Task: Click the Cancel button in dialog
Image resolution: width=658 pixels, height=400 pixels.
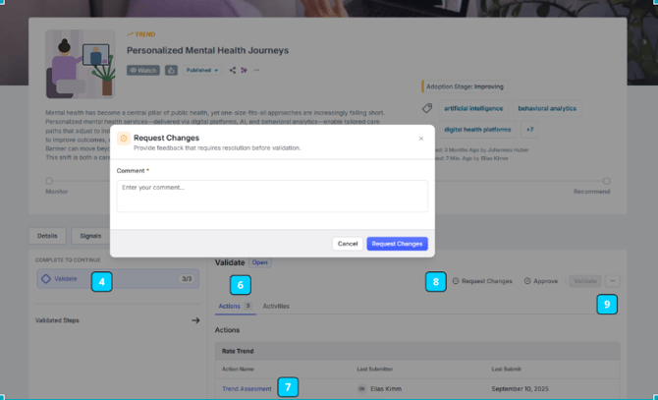Action: click(348, 244)
